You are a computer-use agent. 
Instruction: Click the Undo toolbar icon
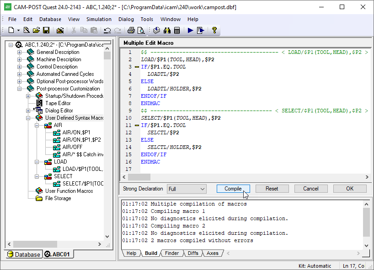[107, 30]
